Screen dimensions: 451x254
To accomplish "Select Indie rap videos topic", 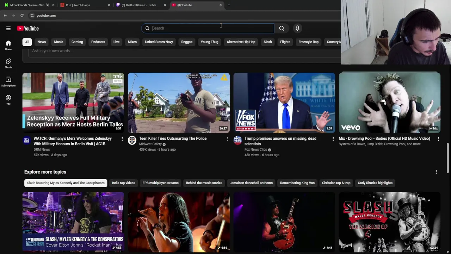I will tap(124, 183).
